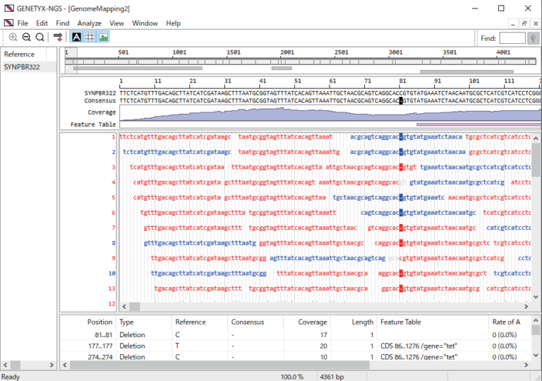The image size is (542, 381).
Task: Click the GENETYX document icon in menu bar
Action: [8, 23]
